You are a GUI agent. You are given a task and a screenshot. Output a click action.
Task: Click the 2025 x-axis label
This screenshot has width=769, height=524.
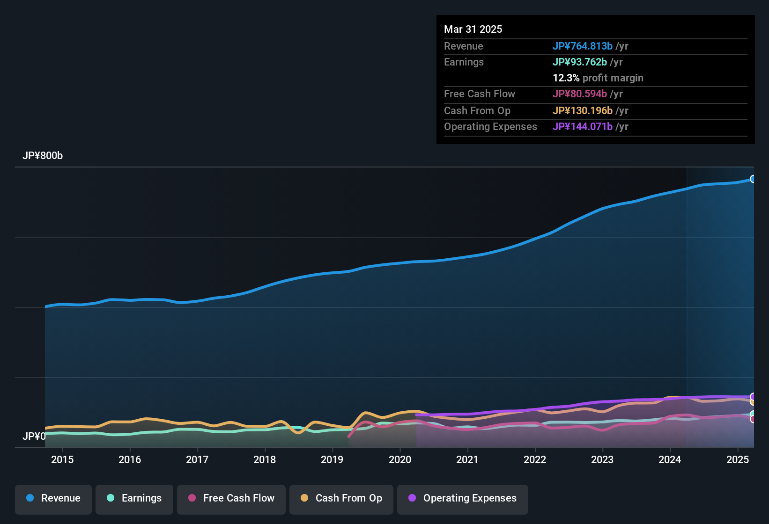[738, 460]
